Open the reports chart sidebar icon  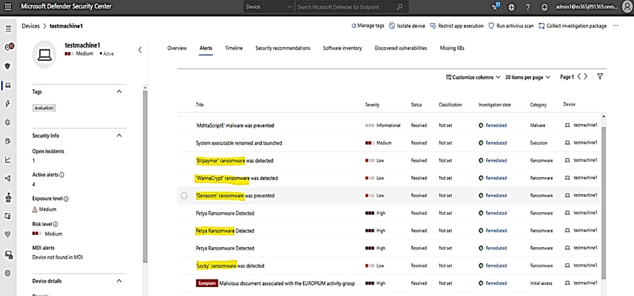8,159
